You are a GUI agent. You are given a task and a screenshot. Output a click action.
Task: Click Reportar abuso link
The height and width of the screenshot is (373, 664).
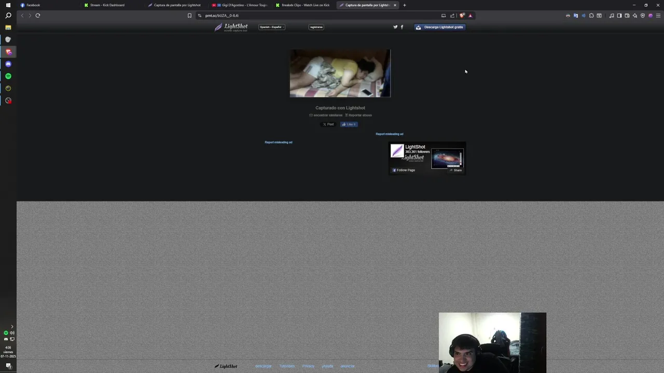[x=359, y=115]
